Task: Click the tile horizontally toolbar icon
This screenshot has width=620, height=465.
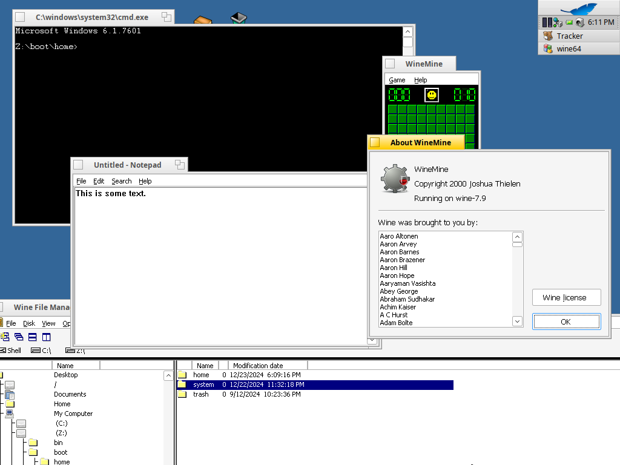Action: [x=33, y=337]
